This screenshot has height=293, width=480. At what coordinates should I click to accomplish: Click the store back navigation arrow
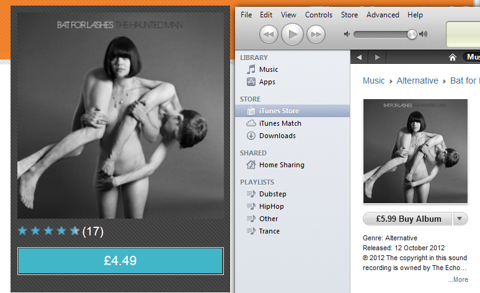[360, 57]
